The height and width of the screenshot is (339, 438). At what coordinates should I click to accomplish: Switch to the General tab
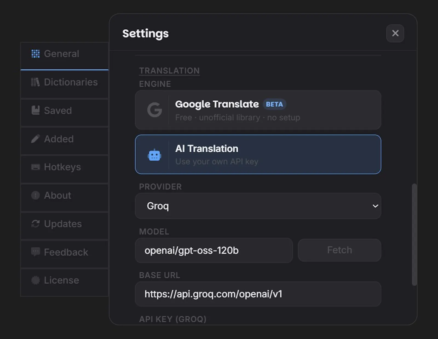65,56
